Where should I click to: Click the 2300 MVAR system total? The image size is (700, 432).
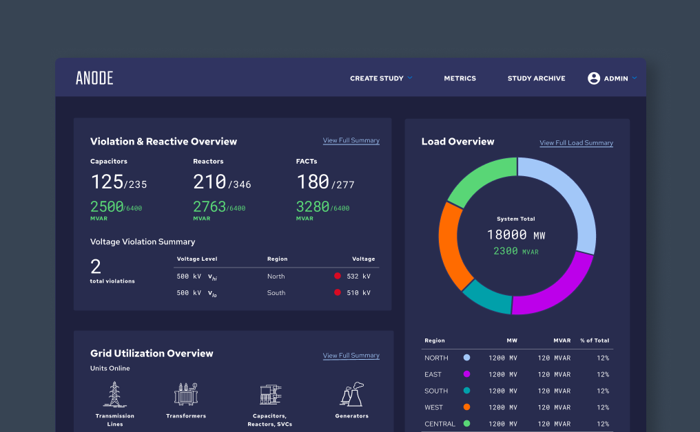tap(516, 251)
